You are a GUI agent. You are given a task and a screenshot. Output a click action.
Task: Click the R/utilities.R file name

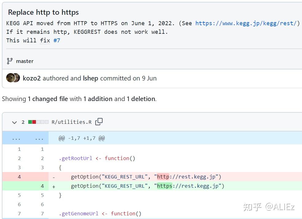[x=71, y=122]
